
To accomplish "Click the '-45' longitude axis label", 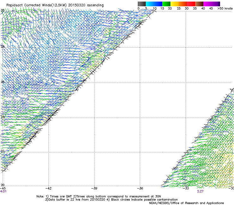I will pyautogui.click(x=3, y=188).
